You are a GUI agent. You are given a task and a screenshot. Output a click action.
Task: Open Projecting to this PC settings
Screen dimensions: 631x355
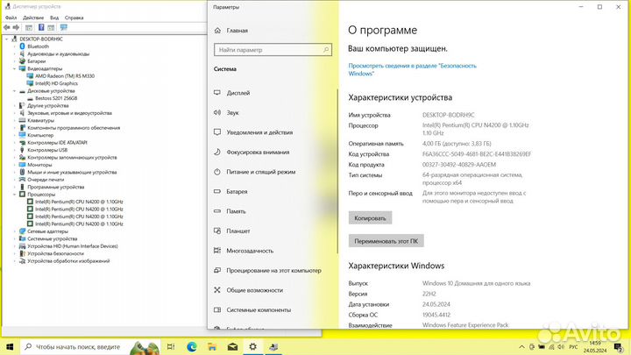coord(273,271)
